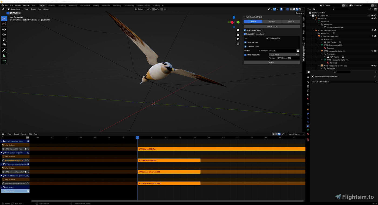The width and height of the screenshot is (378, 205).
Task: Open the Material properties tab icon
Action: tap(308, 134)
